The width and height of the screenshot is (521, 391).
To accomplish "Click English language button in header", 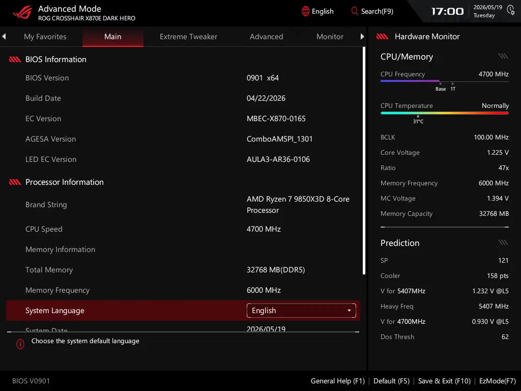I will click(317, 11).
